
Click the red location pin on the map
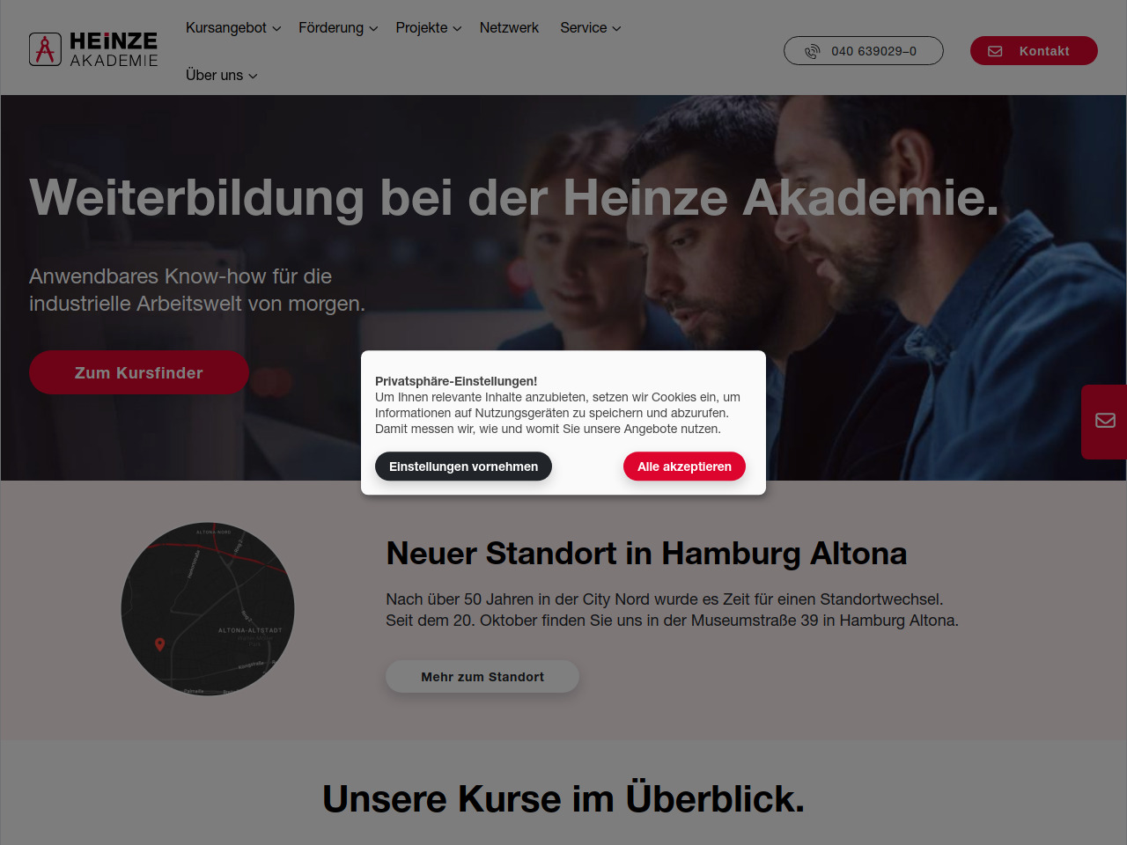pos(159,645)
